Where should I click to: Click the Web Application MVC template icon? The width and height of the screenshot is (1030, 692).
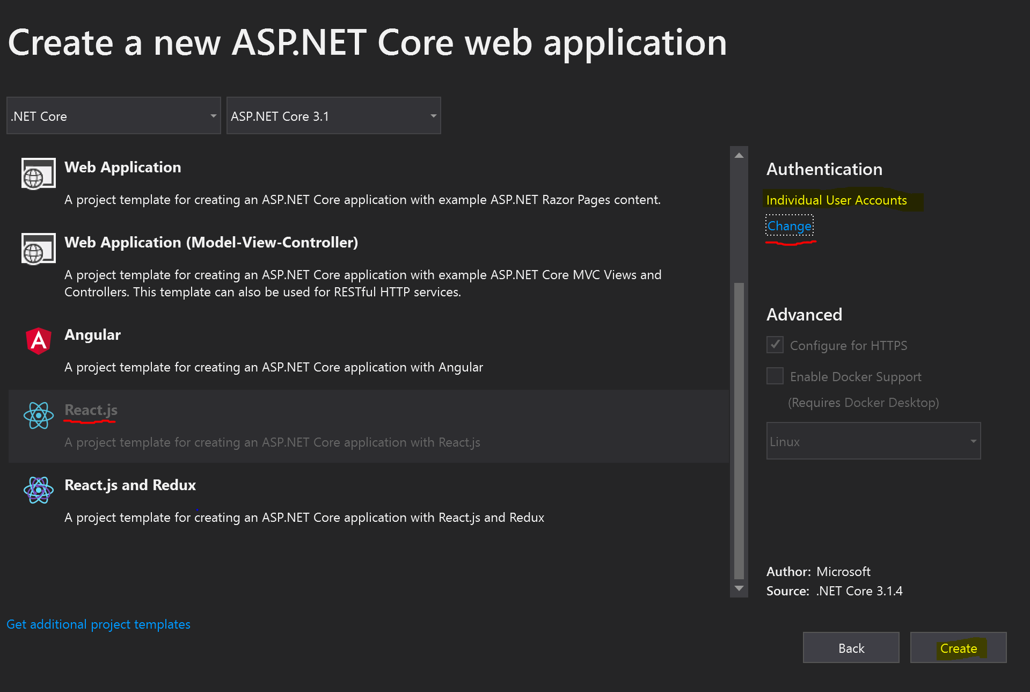(x=38, y=249)
